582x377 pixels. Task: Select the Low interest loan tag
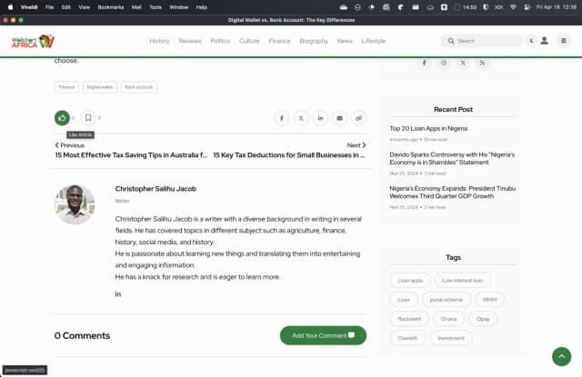click(462, 280)
